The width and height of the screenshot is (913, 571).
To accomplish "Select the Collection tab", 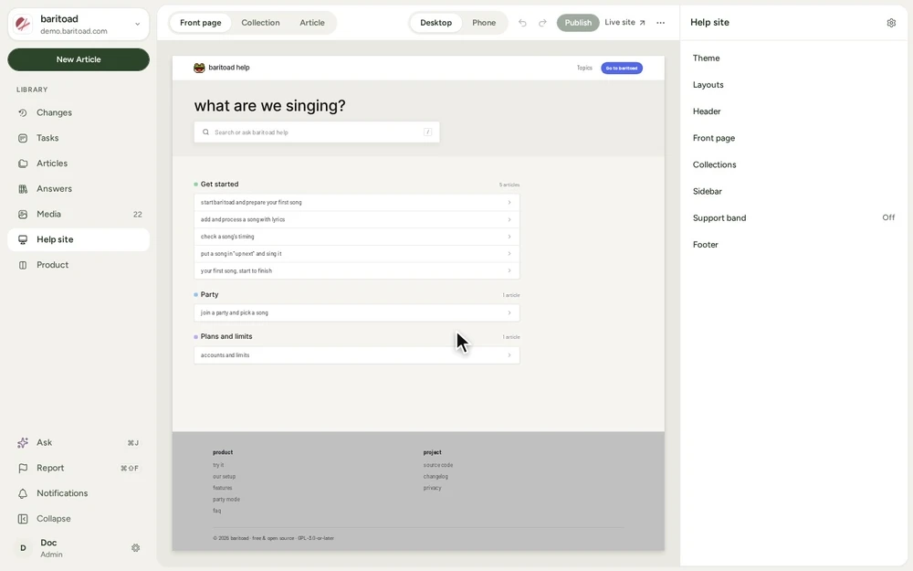I will [x=260, y=23].
